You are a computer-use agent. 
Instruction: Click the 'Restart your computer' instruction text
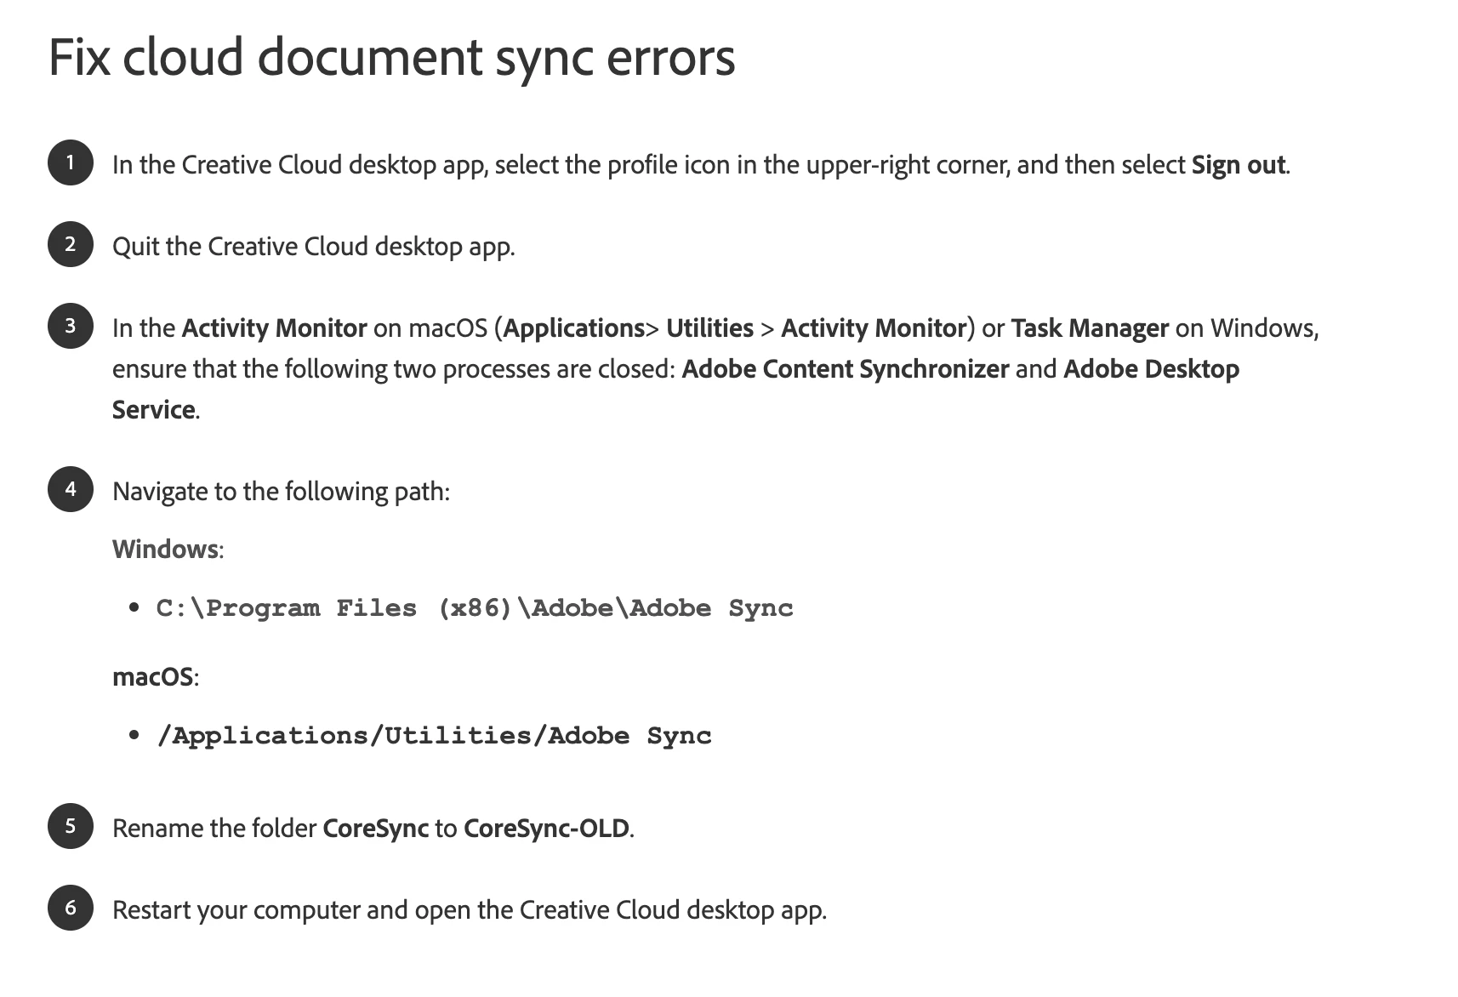pos(470,910)
